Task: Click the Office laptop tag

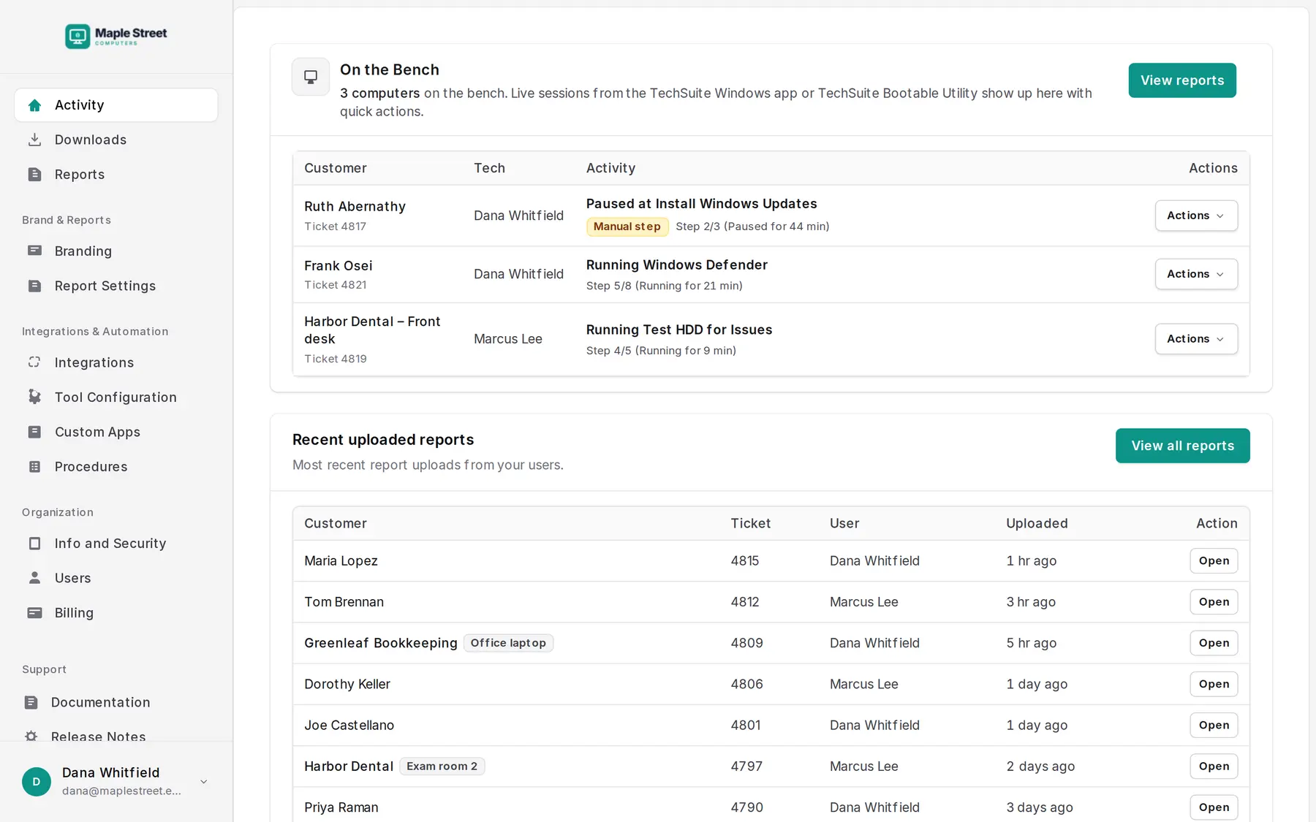Action: 508,643
